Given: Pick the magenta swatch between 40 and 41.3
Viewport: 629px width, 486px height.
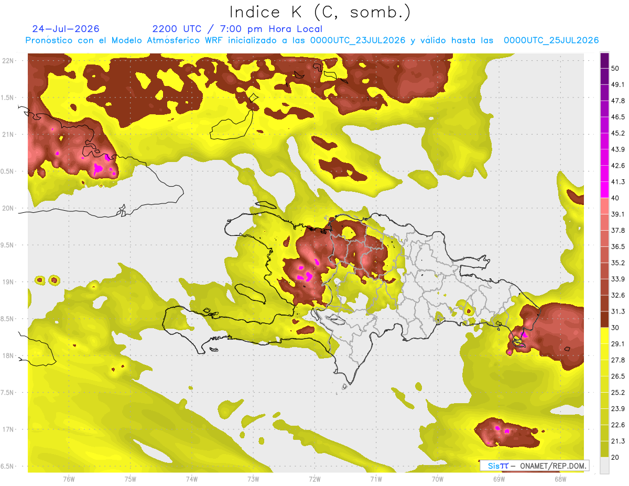Looking at the screenshot, I should (x=604, y=190).
